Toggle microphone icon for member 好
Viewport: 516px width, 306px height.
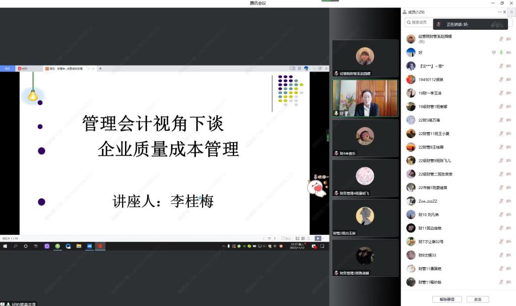tap(501, 52)
